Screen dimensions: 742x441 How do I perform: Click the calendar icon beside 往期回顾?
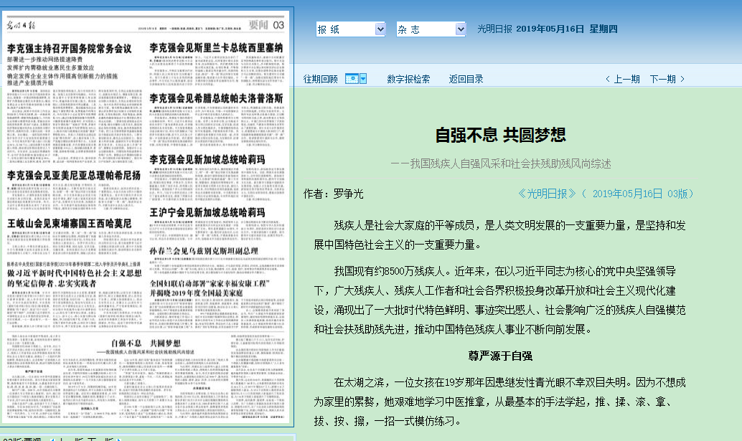(x=352, y=79)
